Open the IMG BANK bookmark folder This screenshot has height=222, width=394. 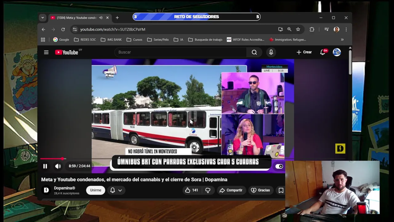(111, 39)
